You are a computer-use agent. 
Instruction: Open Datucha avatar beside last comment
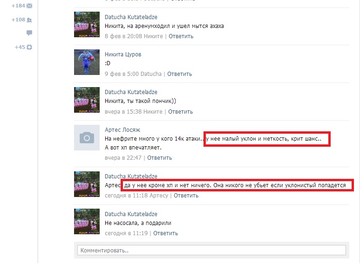tap(87, 221)
